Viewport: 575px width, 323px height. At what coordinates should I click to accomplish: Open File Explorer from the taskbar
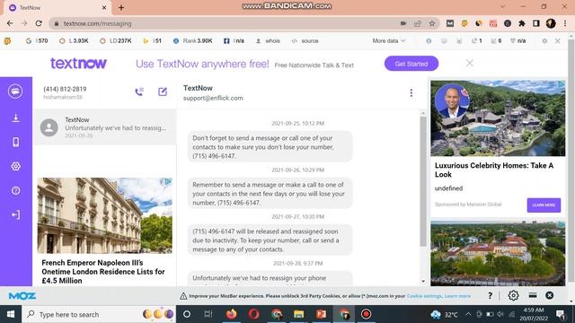[298, 314]
